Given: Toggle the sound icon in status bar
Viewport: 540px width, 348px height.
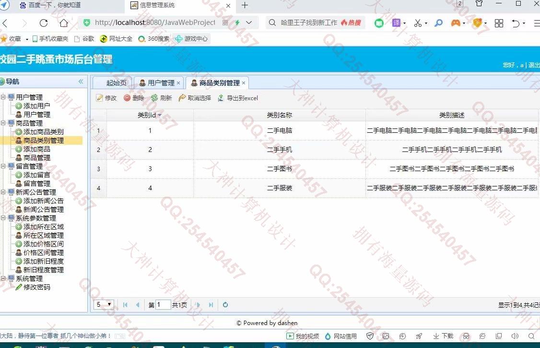Looking at the screenshot, I should (515, 336).
